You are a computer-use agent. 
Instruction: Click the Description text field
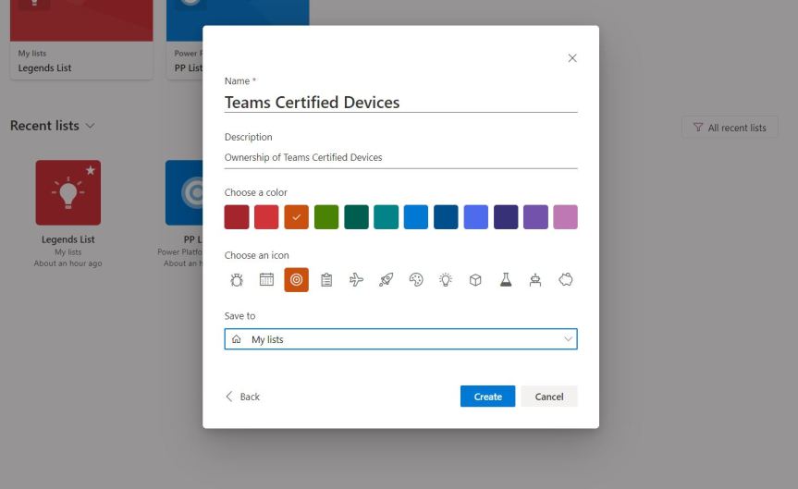pos(400,157)
